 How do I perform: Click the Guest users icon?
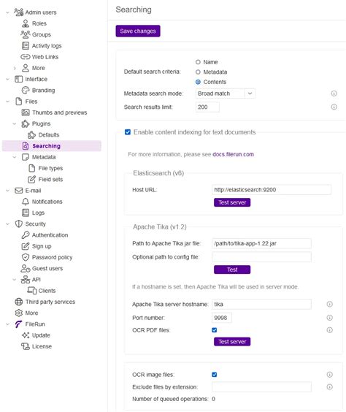tap(26, 268)
